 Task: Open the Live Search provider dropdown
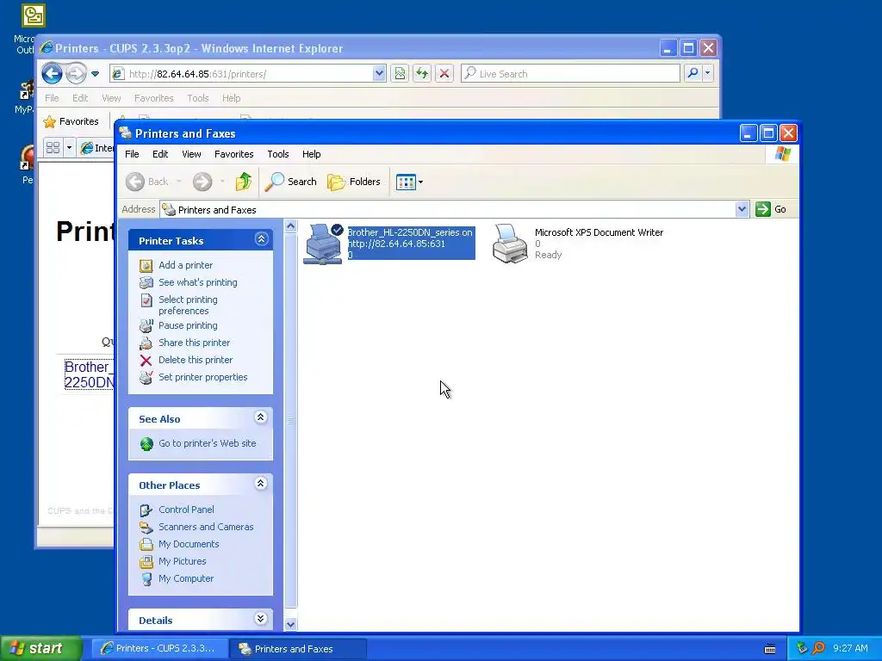click(x=708, y=73)
